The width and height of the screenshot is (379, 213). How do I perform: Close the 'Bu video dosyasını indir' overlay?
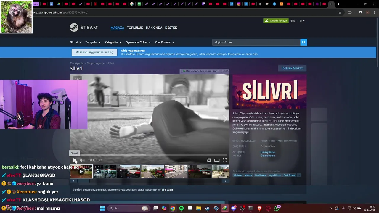click(x=227, y=71)
